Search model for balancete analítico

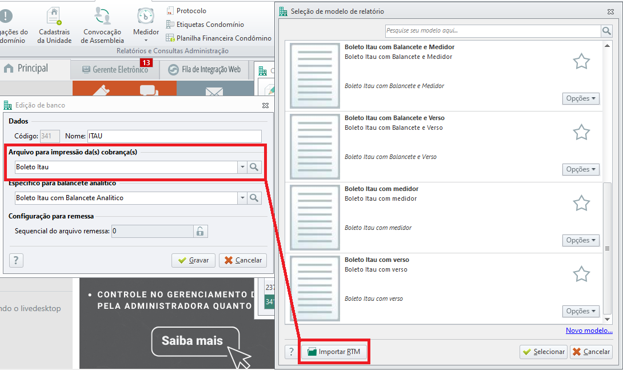(254, 198)
